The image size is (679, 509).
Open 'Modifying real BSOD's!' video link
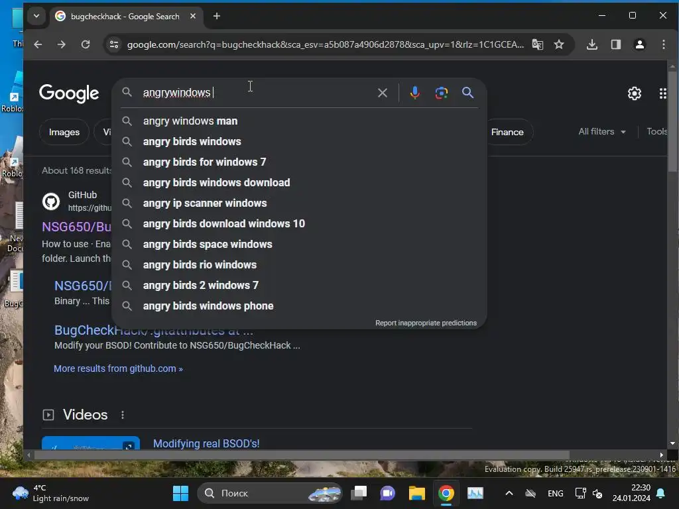[206, 443]
